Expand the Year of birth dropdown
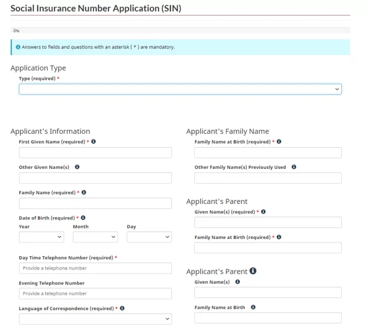367x332 pixels. (41, 237)
